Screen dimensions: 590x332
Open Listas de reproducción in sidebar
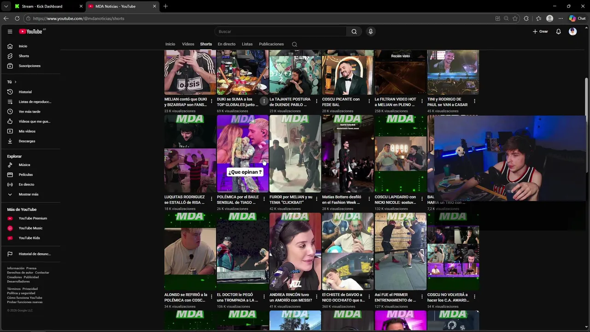tap(30, 101)
